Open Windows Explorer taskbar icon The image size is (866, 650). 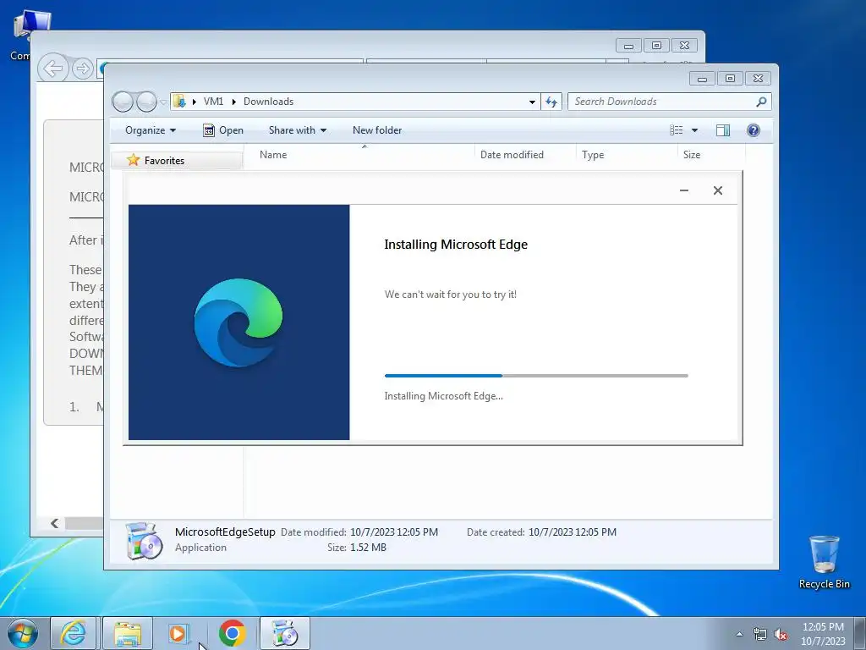click(128, 633)
